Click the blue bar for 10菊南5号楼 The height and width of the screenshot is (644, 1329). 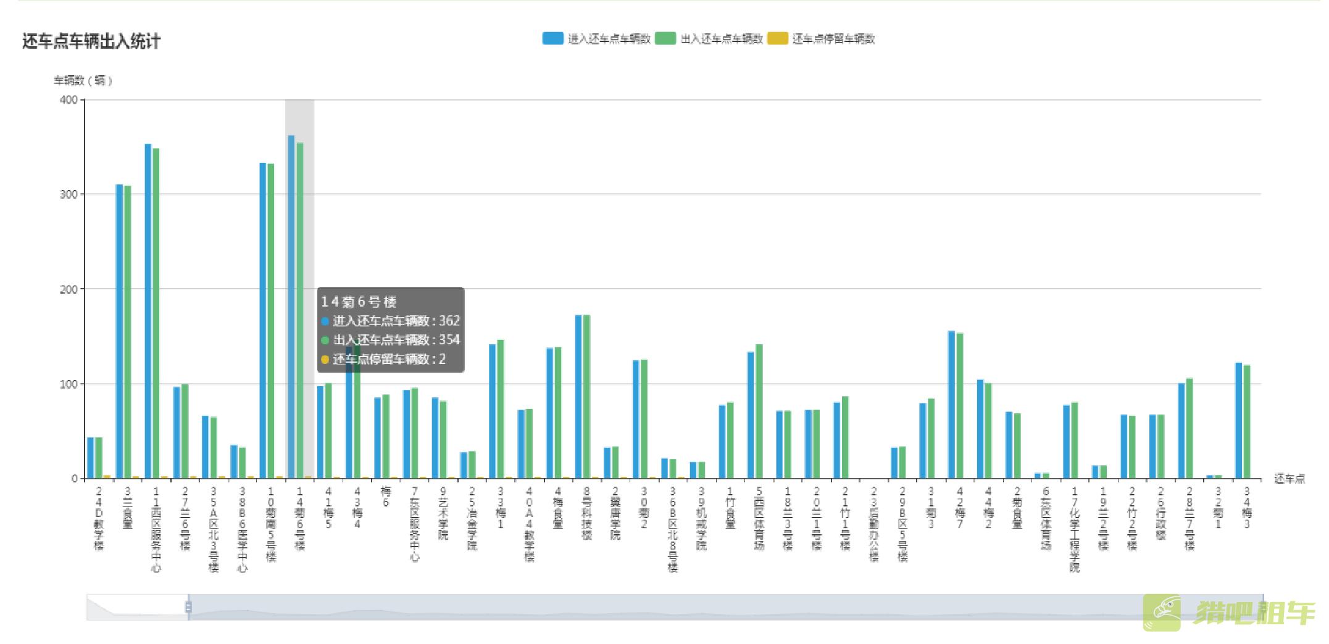point(263,321)
